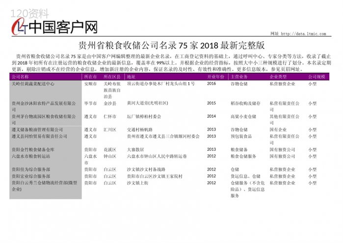Viewport: 343px width, 243px height.
Task: Click the 汇川区 district cell
Action: pos(110,130)
